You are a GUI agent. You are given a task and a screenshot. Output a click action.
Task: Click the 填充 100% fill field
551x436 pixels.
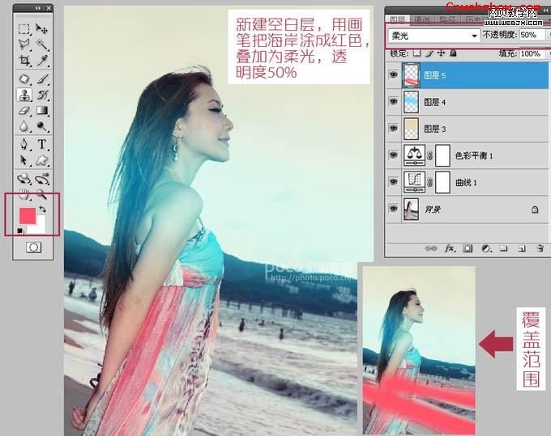[532, 53]
